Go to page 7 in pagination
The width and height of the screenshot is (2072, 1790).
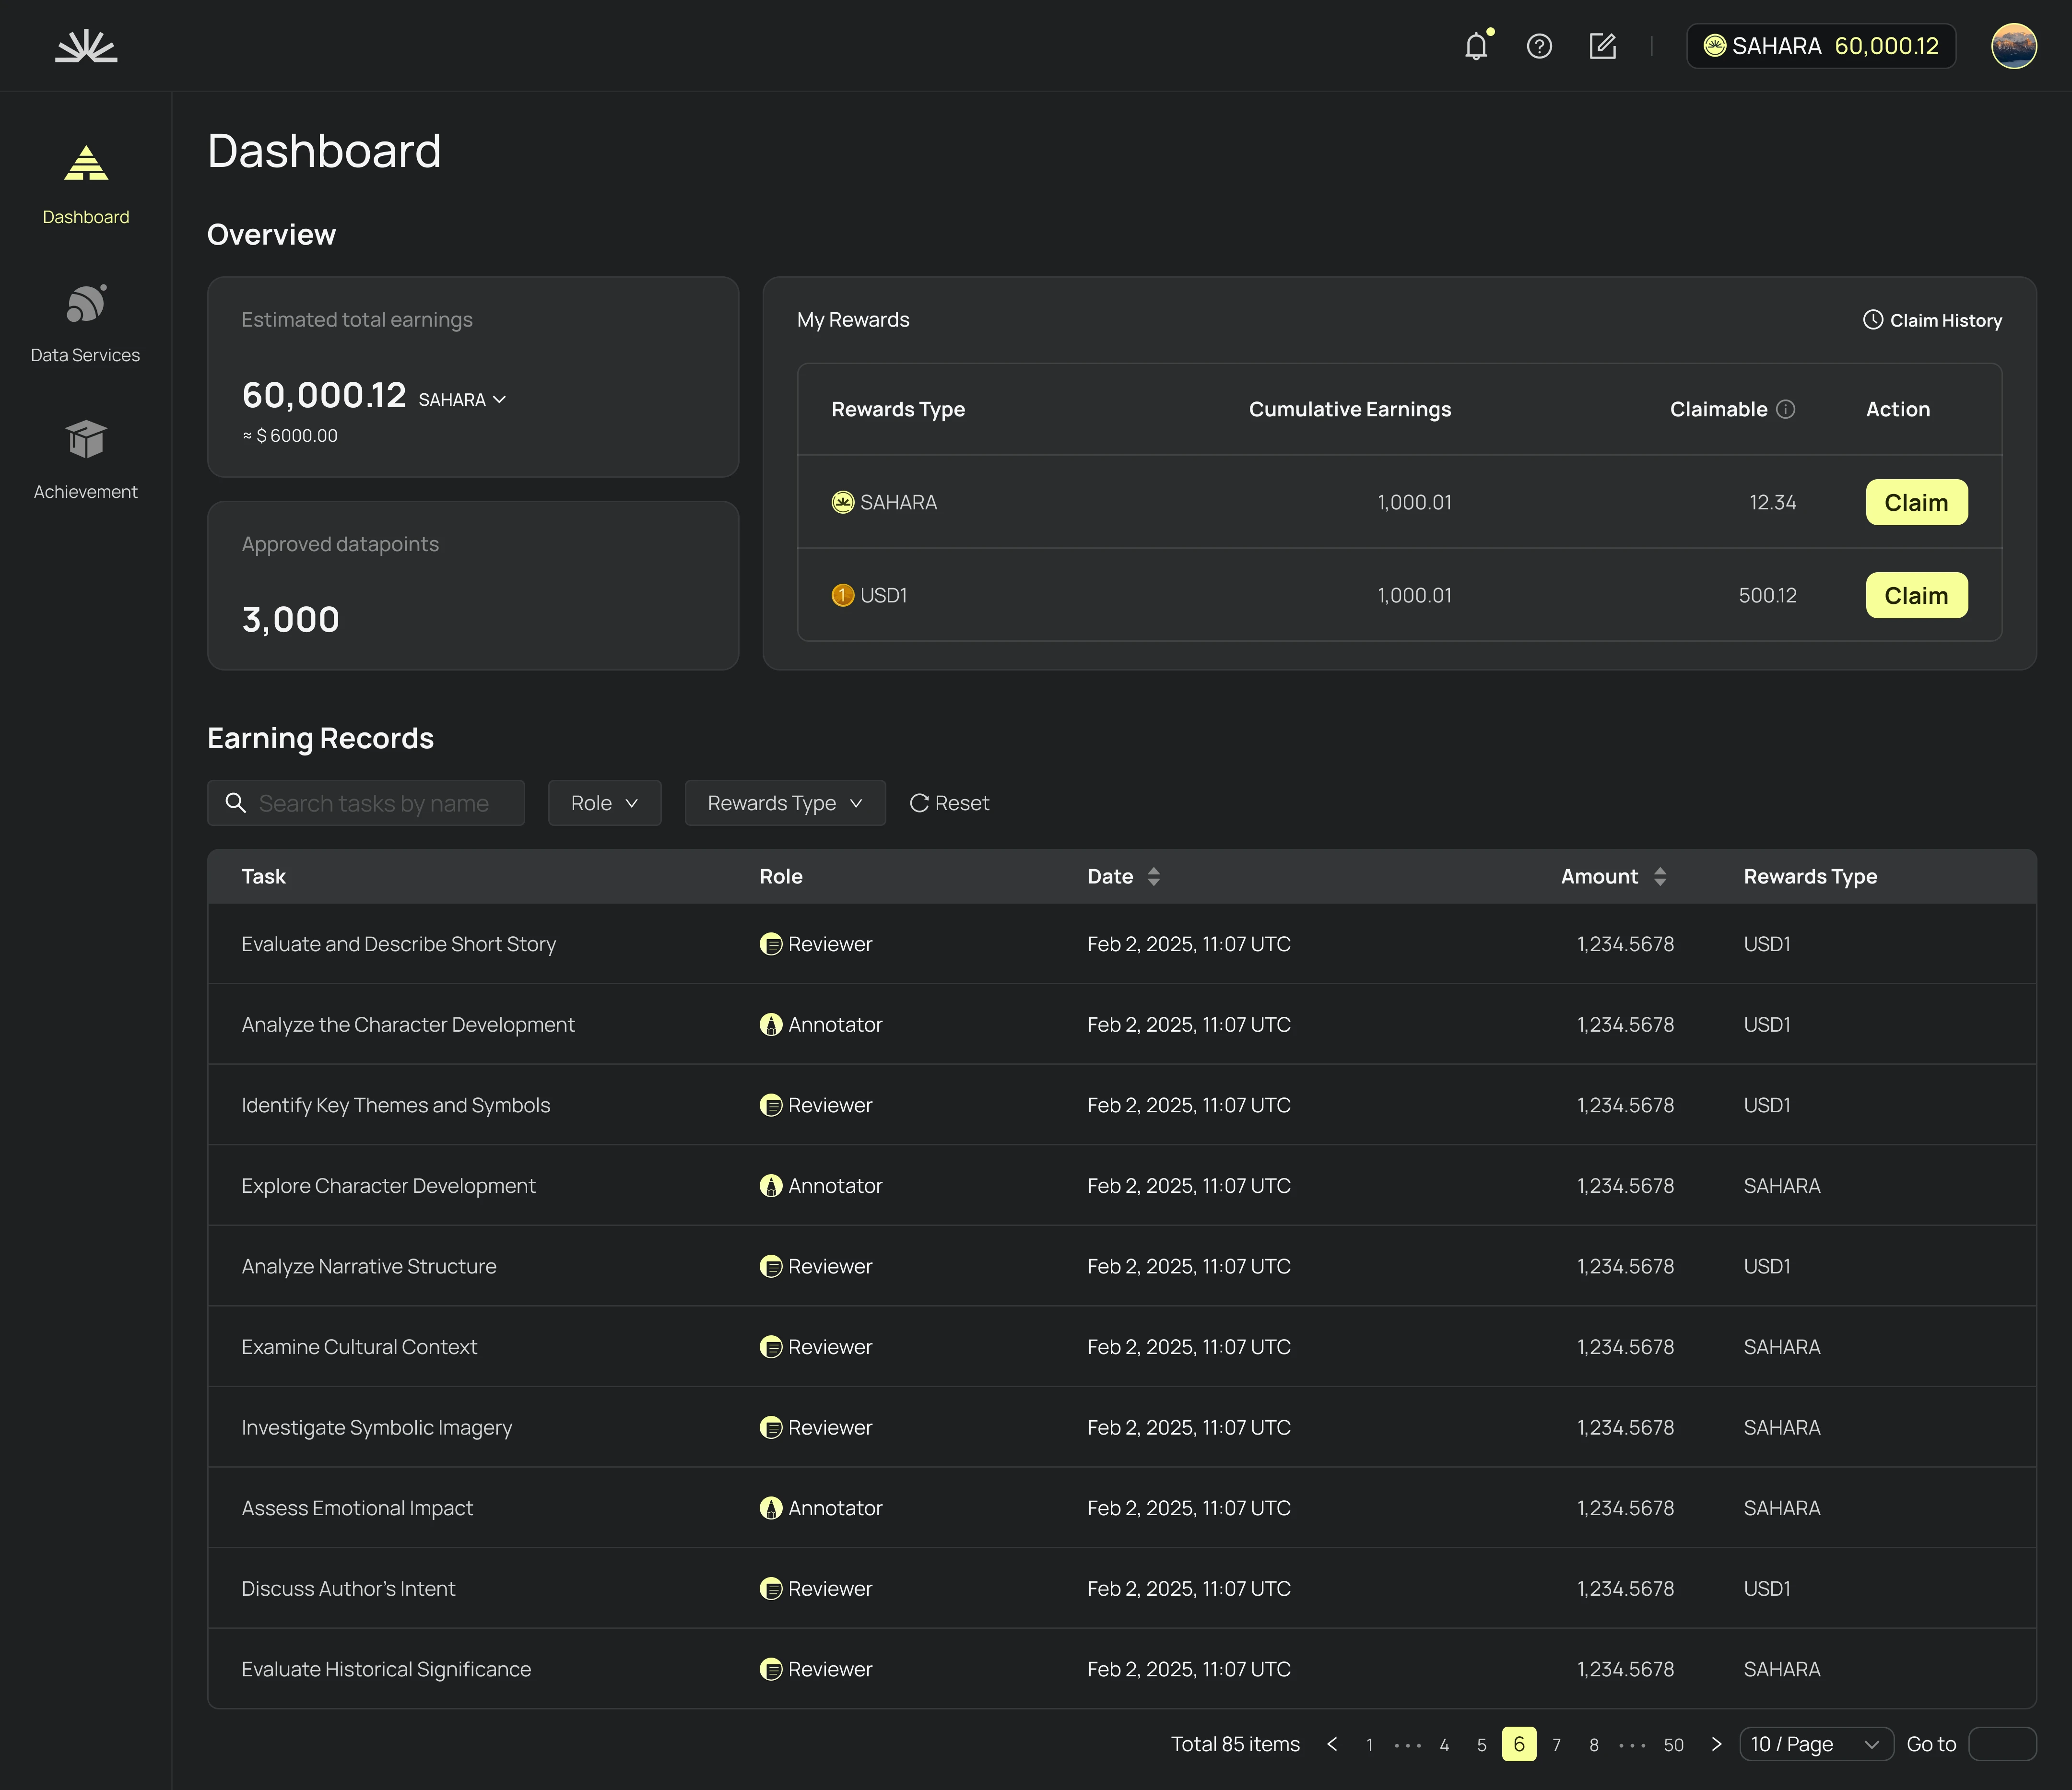tap(1556, 1745)
